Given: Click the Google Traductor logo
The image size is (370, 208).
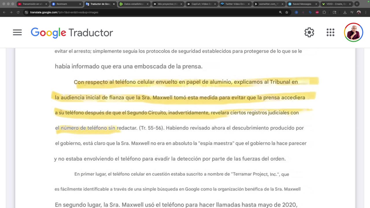Looking at the screenshot, I should pyautogui.click(x=72, y=33).
